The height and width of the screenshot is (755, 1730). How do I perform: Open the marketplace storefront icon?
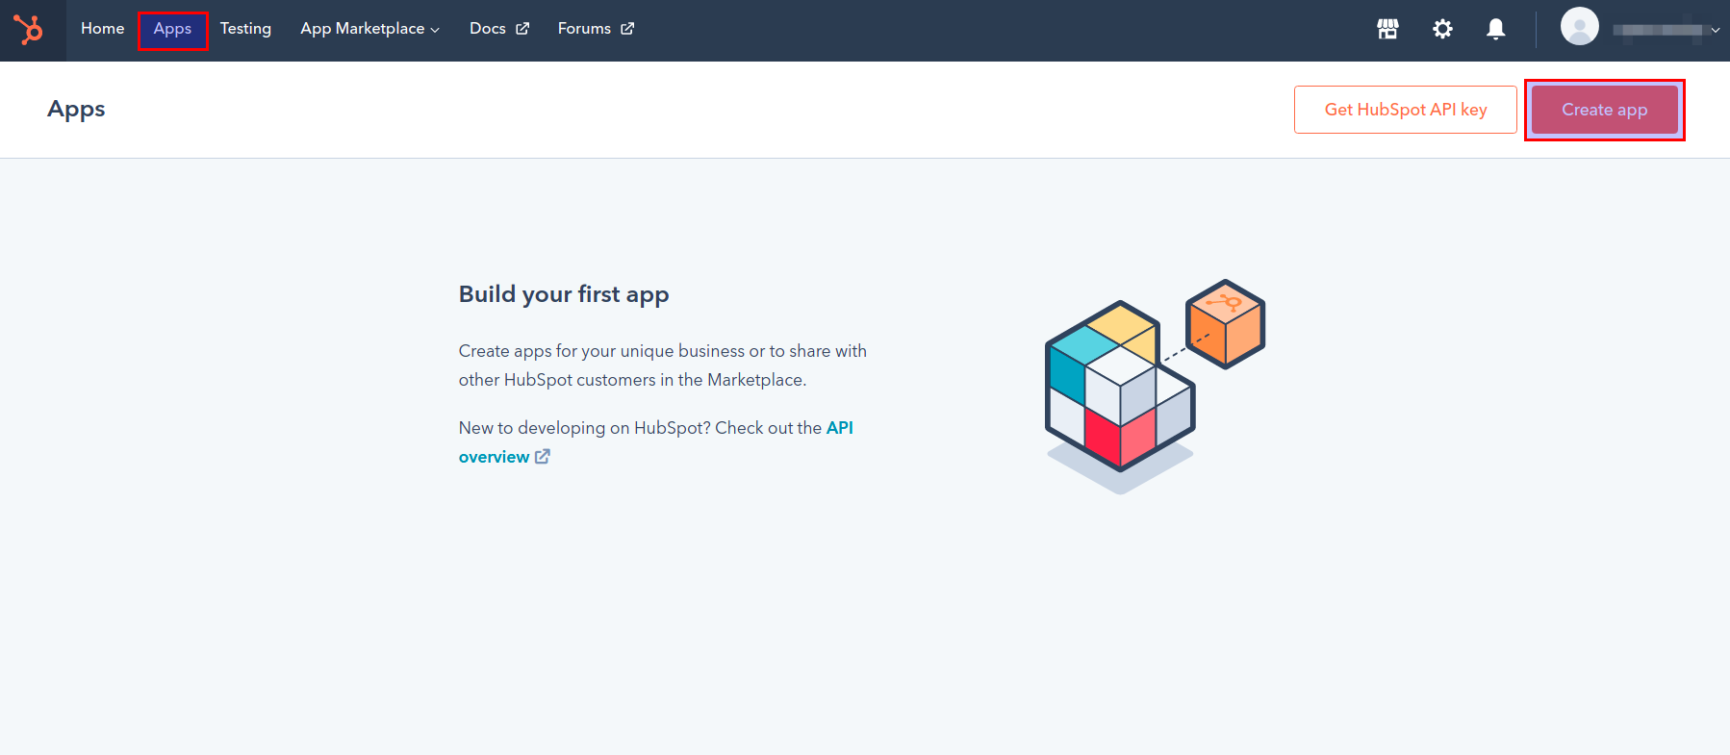click(x=1387, y=29)
